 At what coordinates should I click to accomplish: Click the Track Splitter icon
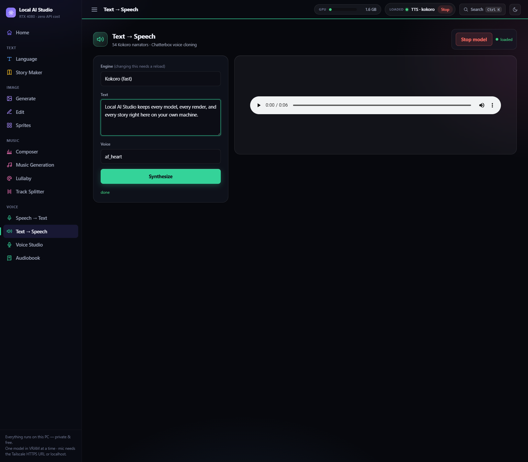[10, 192]
